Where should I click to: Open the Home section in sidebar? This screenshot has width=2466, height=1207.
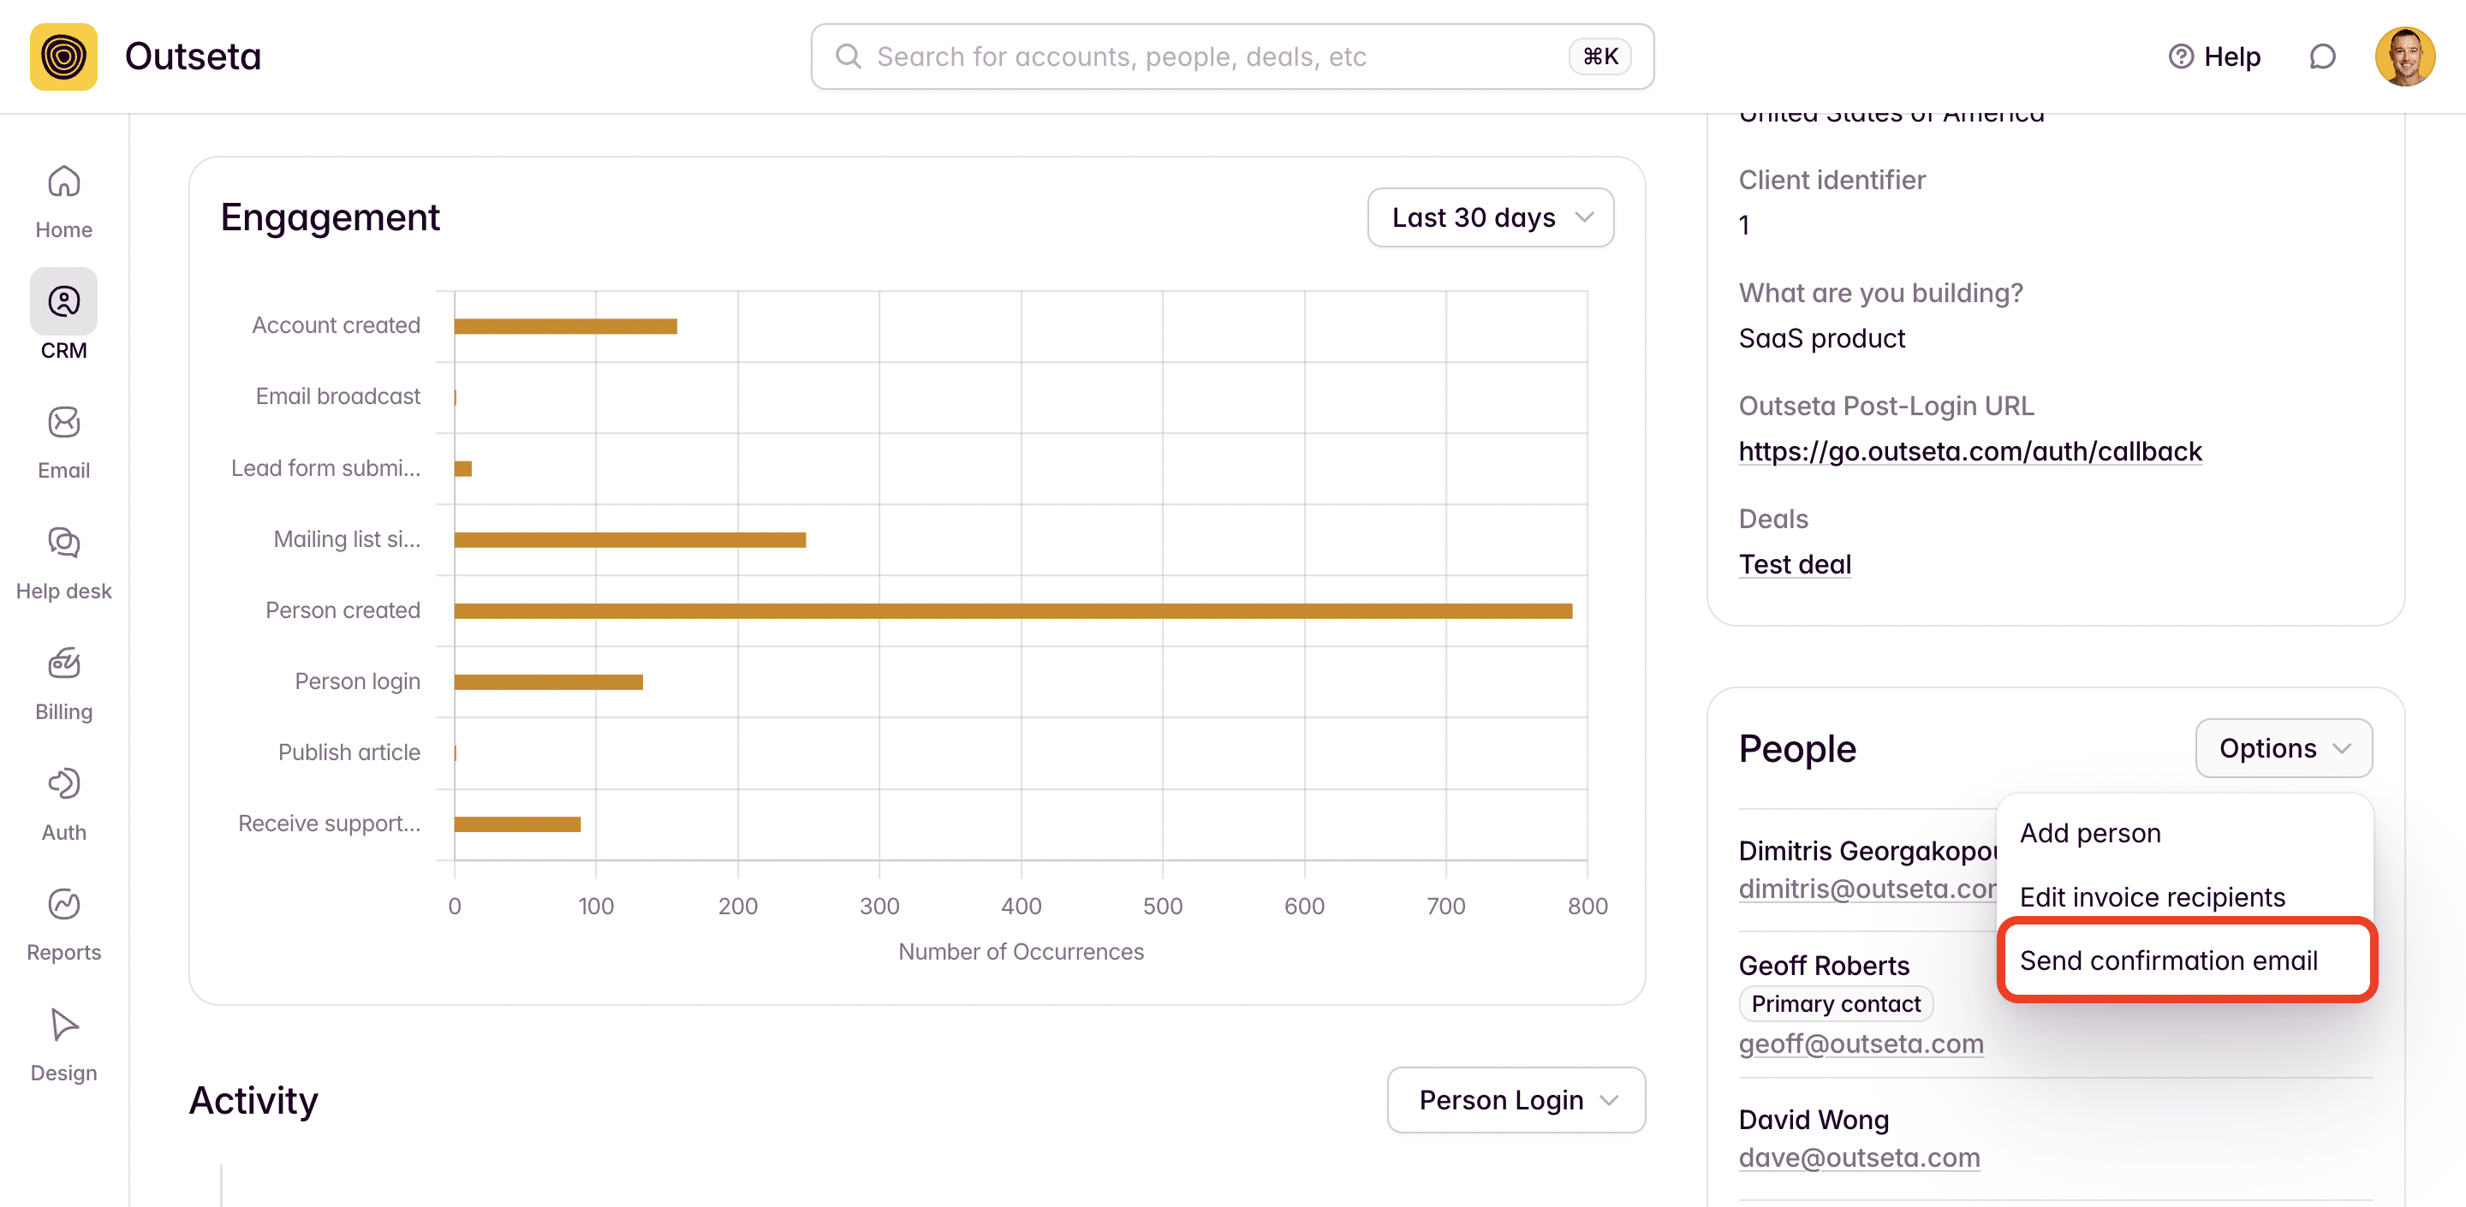pyautogui.click(x=63, y=200)
